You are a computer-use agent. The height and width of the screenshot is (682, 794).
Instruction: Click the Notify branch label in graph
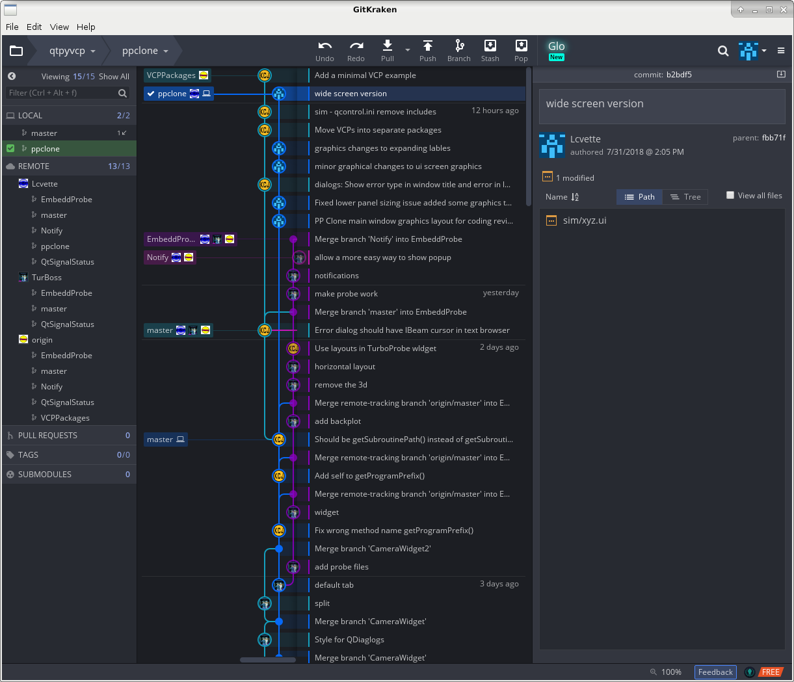point(169,257)
